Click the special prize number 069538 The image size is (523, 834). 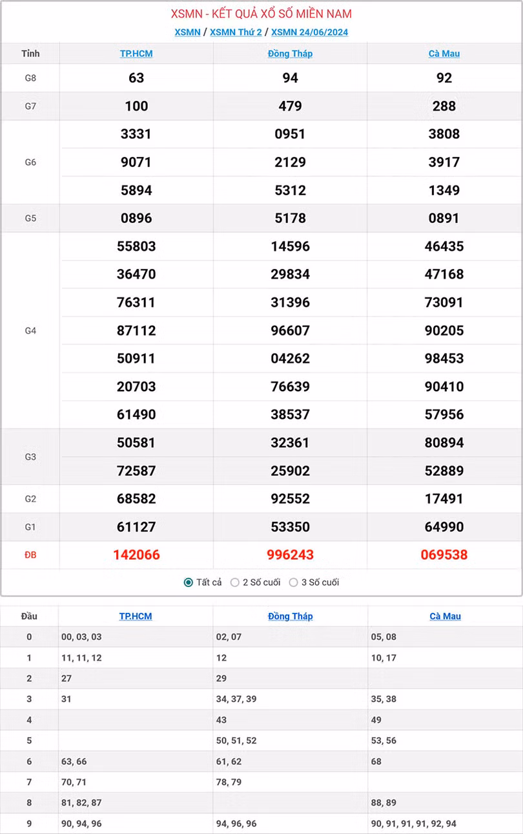click(x=444, y=555)
